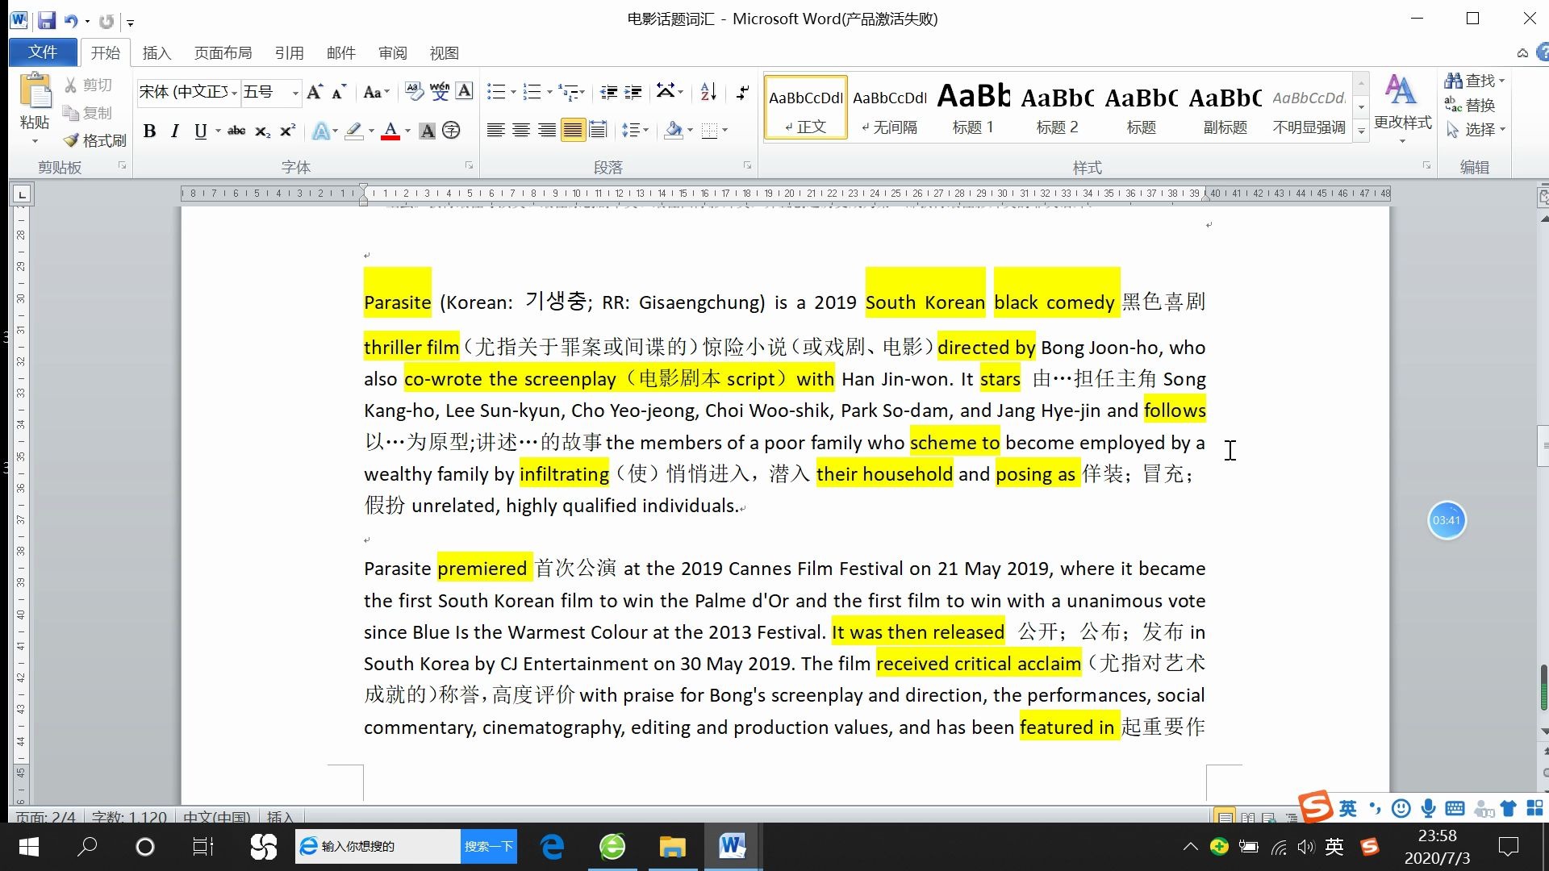1549x871 pixels.
Task: Open the Change Case Aa dropdown
Action: click(376, 92)
